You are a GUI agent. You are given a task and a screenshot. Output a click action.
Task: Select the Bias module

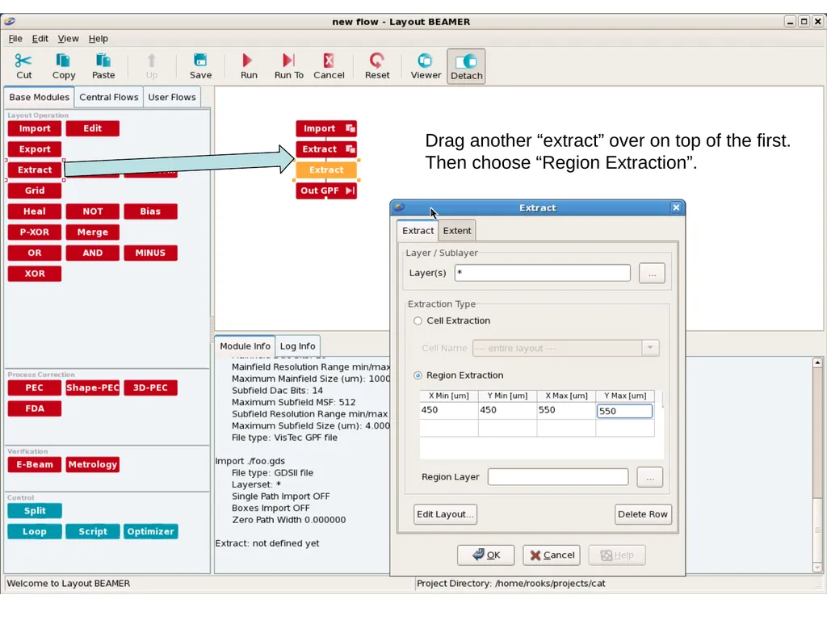coord(150,212)
